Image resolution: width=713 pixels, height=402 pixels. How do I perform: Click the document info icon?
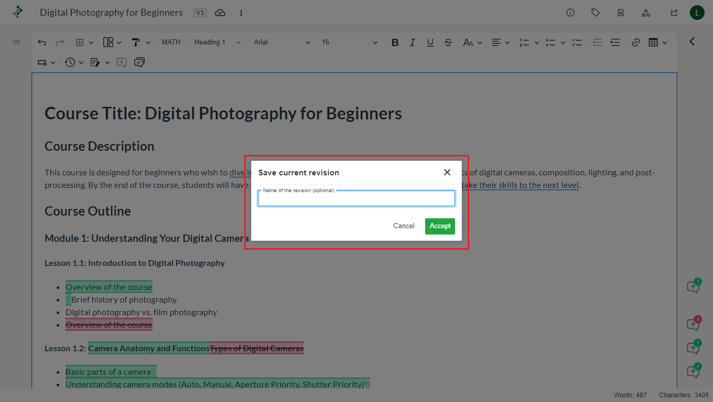(x=570, y=13)
